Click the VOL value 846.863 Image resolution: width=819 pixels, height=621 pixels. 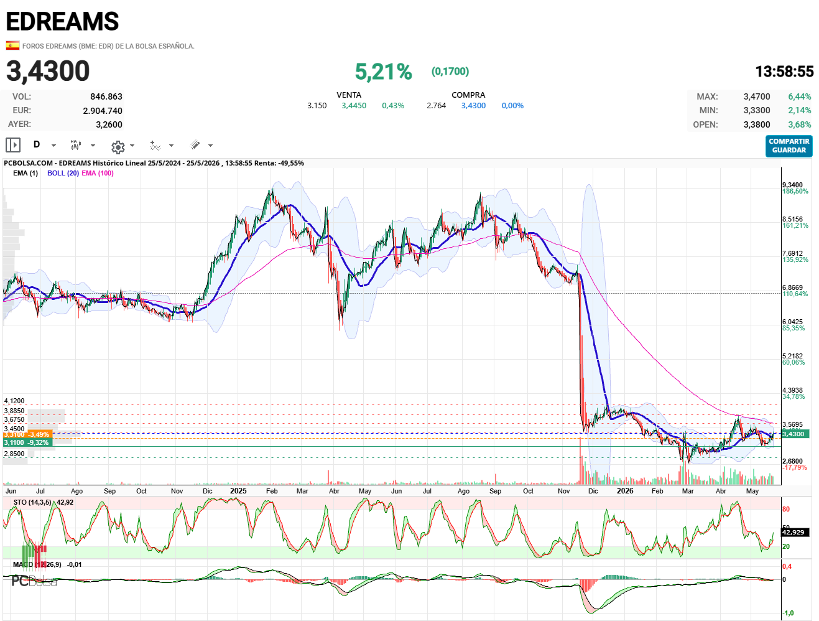point(106,96)
